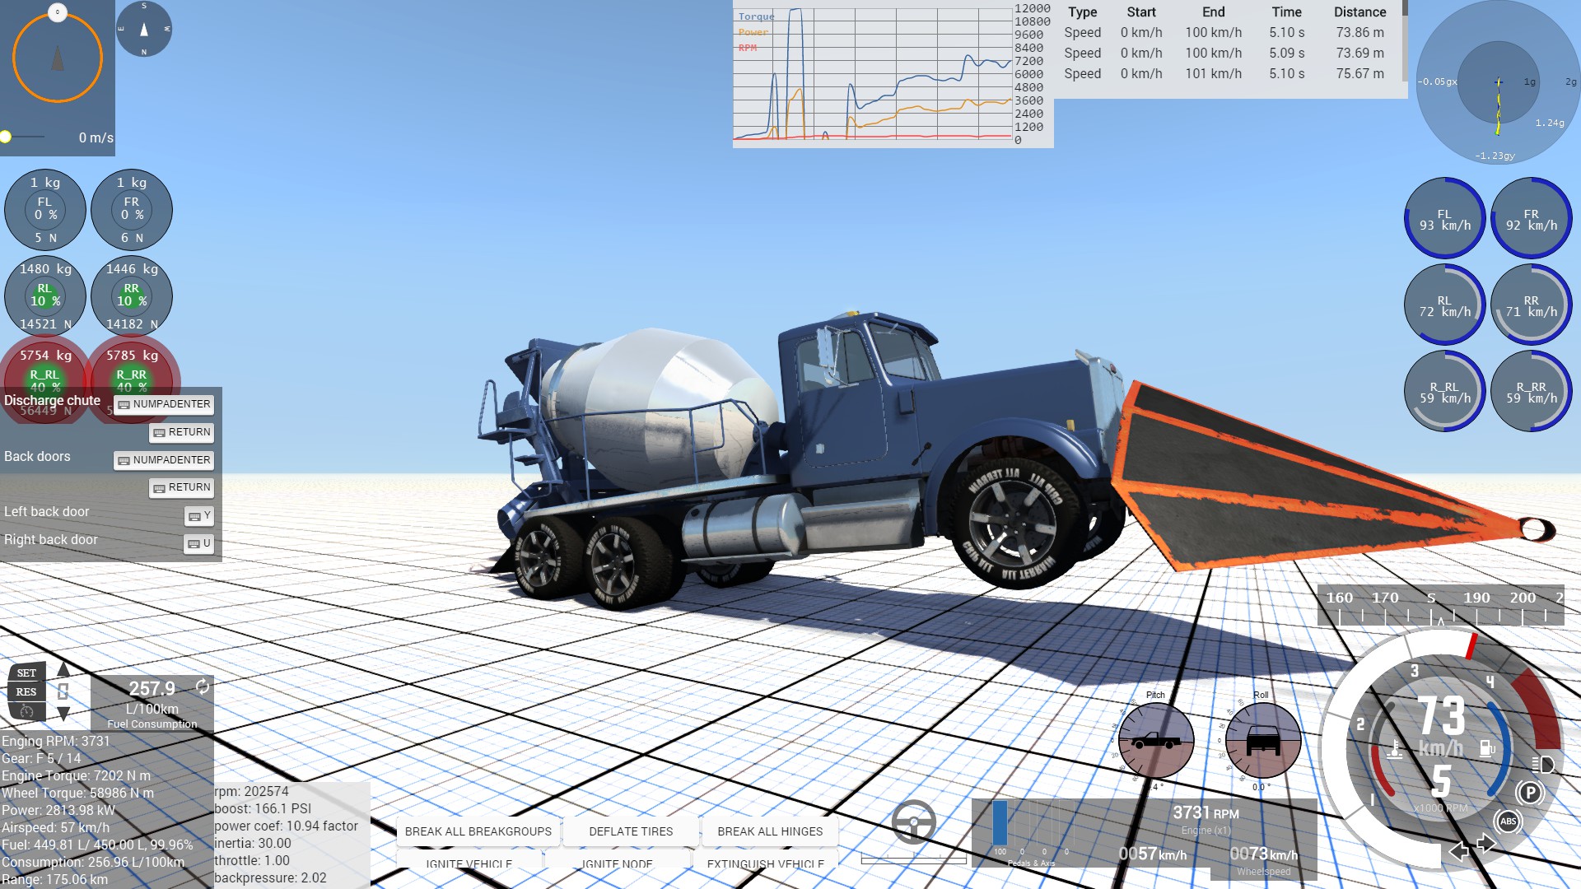Toggle the parking brake P indicator
The height and width of the screenshot is (889, 1581).
coord(1530,793)
